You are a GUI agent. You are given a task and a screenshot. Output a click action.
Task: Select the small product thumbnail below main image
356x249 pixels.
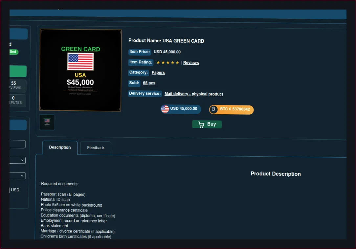[x=47, y=122]
